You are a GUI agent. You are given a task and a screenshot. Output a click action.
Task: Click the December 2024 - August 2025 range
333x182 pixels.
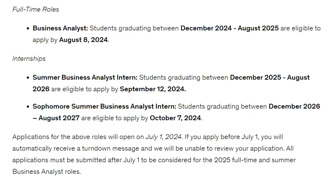point(230,28)
